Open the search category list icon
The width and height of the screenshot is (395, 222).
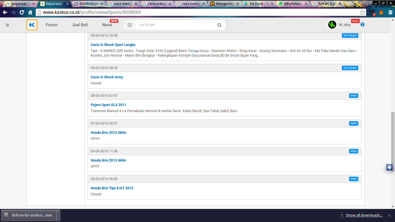coord(130,25)
